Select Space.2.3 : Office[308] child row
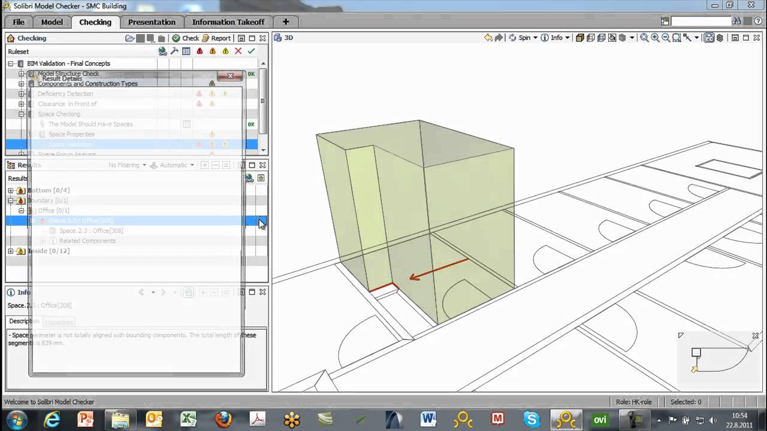Image resolution: width=767 pixels, height=431 pixels. (91, 231)
